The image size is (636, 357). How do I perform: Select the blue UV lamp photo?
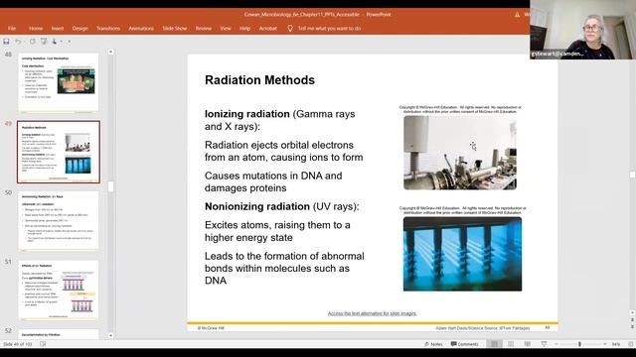[462, 254]
